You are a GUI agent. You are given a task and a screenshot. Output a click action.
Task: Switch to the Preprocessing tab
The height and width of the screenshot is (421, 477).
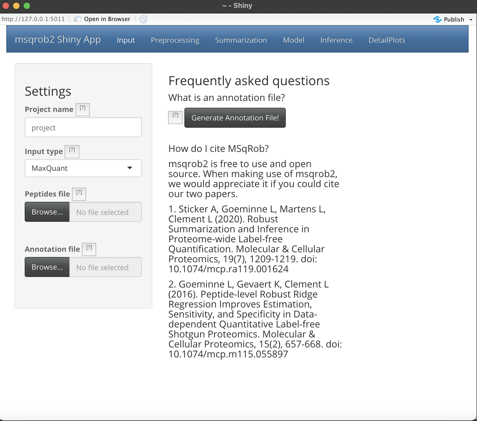[175, 40]
